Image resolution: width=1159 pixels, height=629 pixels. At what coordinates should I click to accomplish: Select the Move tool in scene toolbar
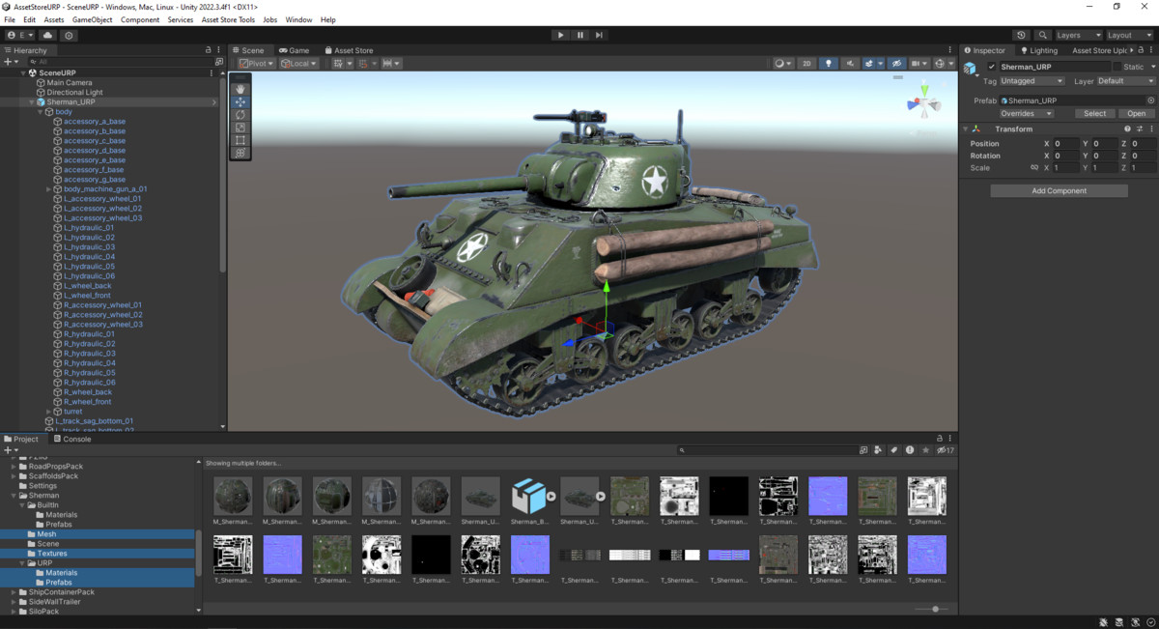240,101
